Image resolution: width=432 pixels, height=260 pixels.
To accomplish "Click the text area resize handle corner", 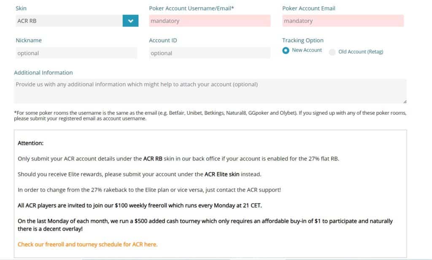I will pos(405,102).
